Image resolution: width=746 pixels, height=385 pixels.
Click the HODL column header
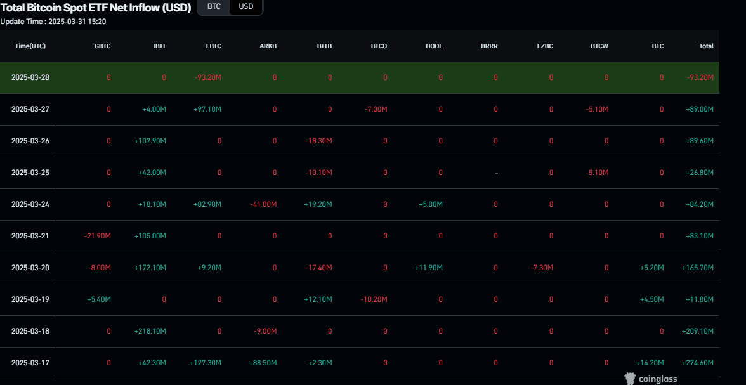[x=434, y=46]
